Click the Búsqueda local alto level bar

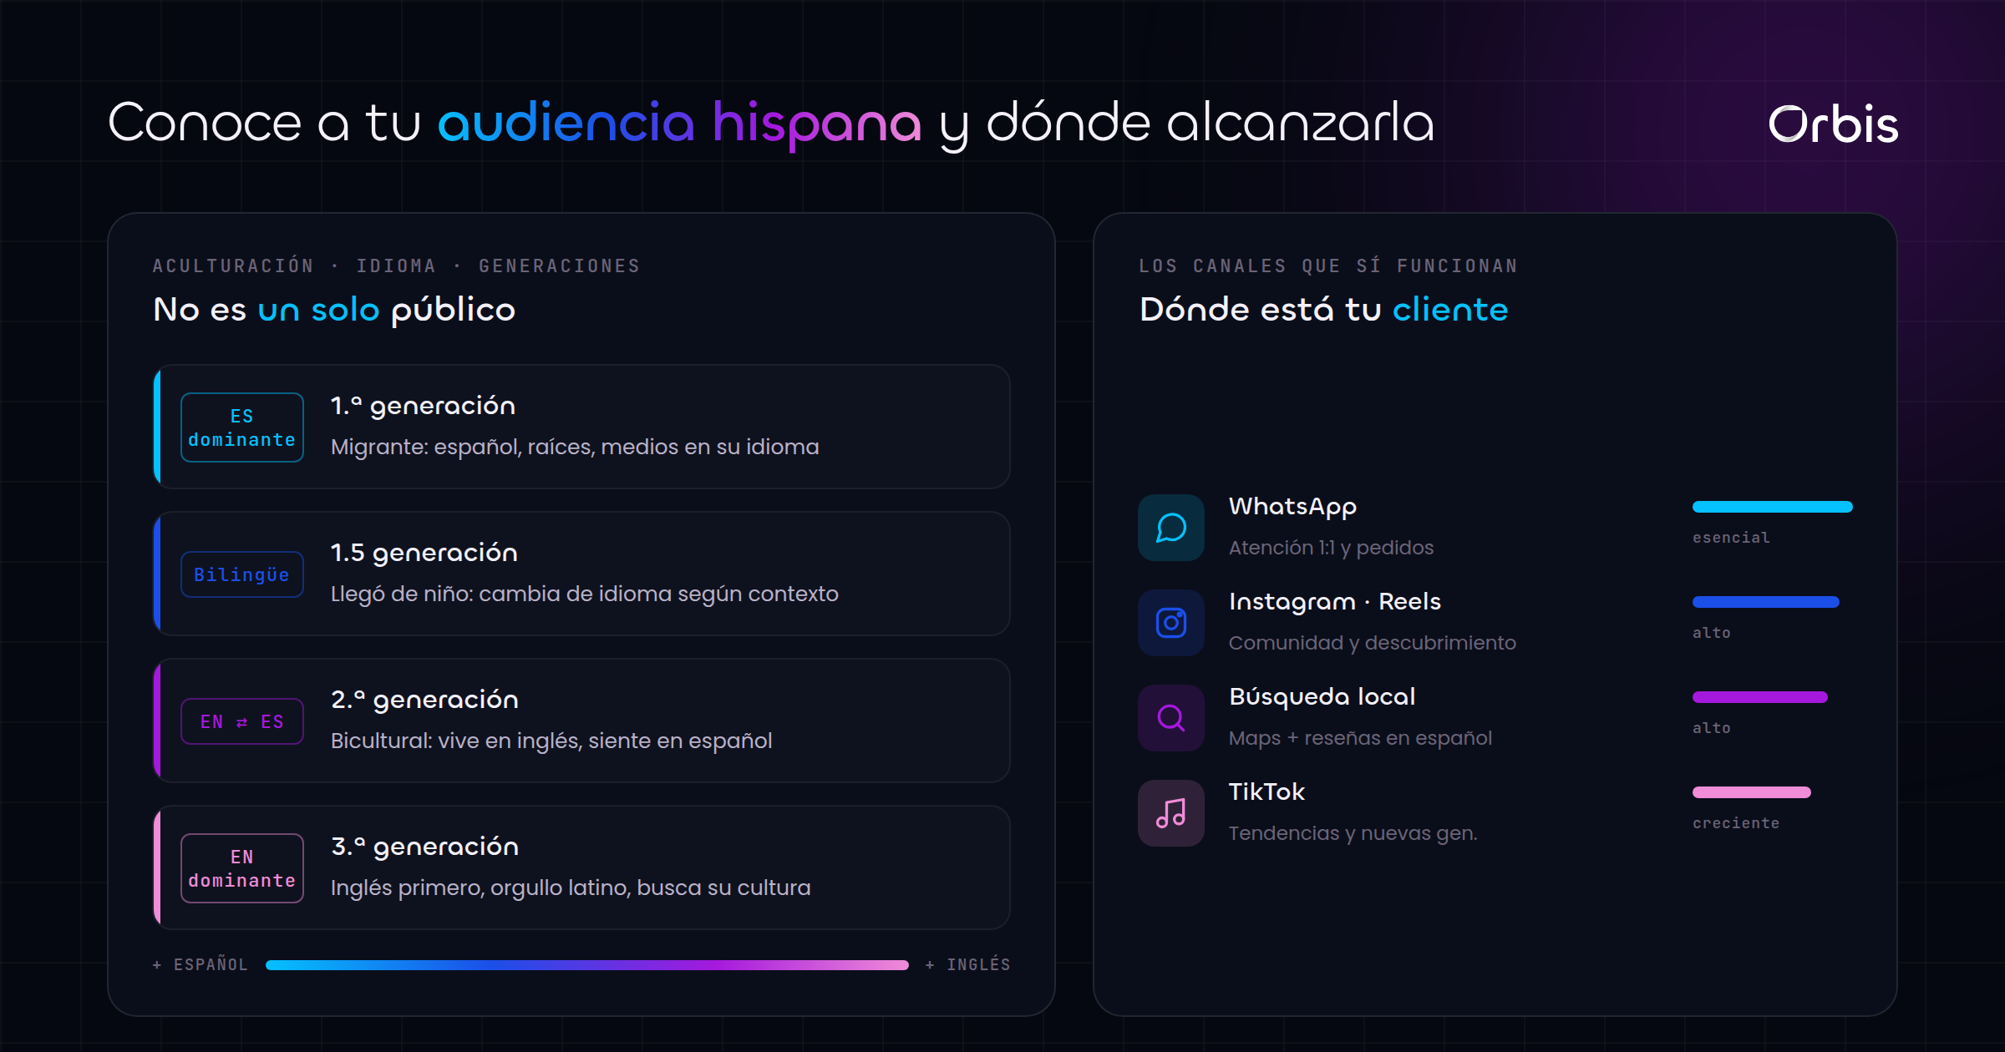click(1760, 697)
